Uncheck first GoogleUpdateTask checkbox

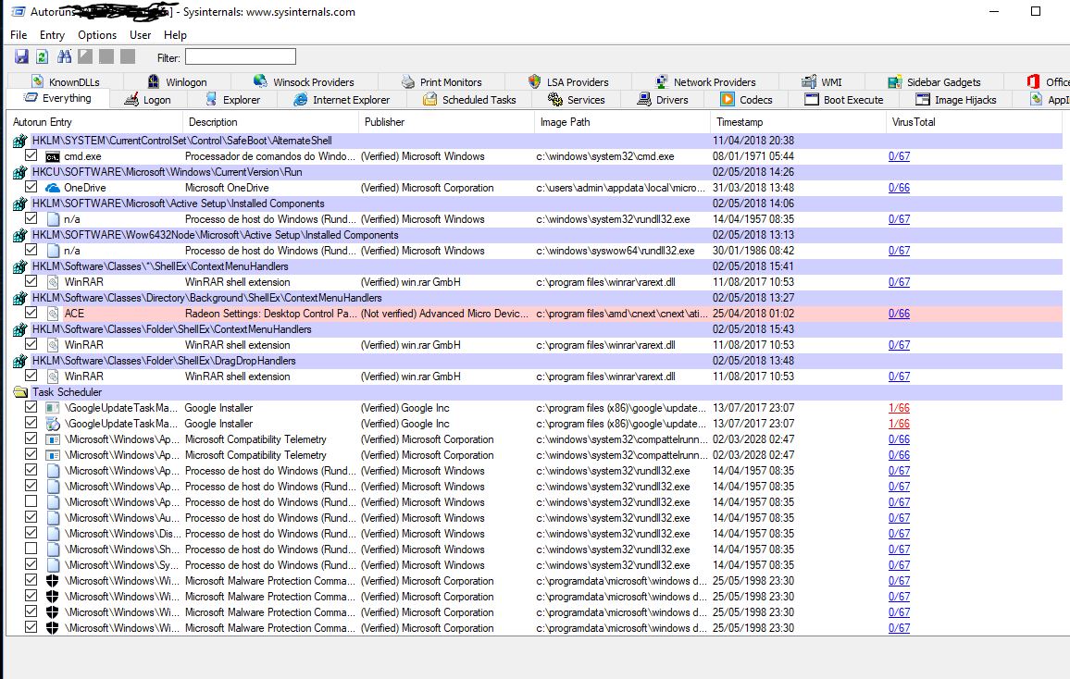(x=31, y=407)
